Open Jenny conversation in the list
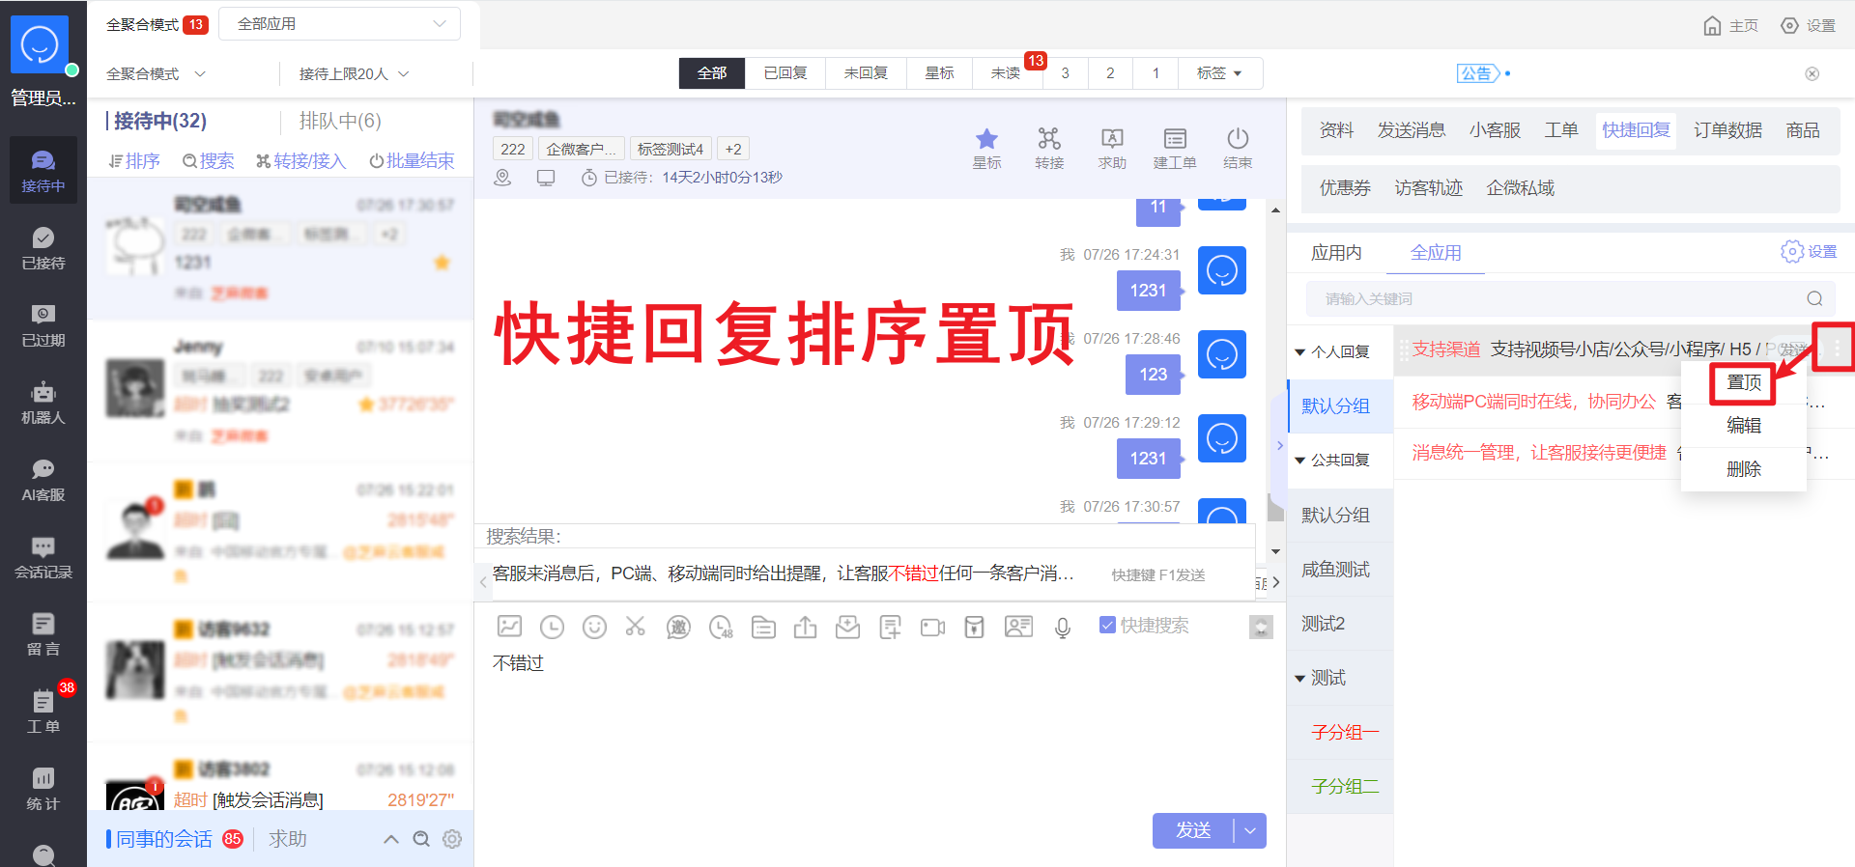The height and width of the screenshot is (867, 1855). point(280,391)
